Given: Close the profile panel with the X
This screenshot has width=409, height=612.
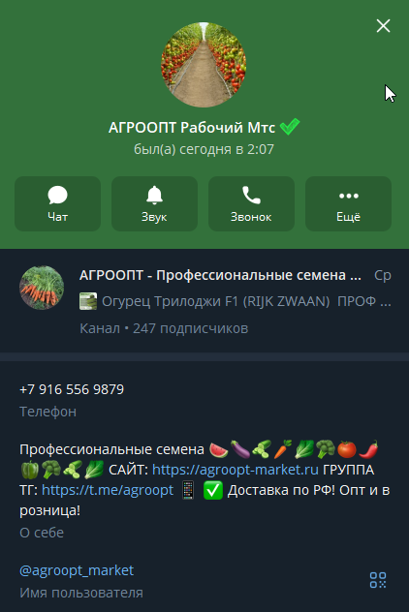Looking at the screenshot, I should 383,26.
